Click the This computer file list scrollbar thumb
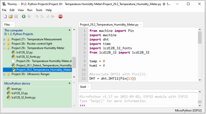The width and height of the screenshot is (206, 114). (74, 62)
